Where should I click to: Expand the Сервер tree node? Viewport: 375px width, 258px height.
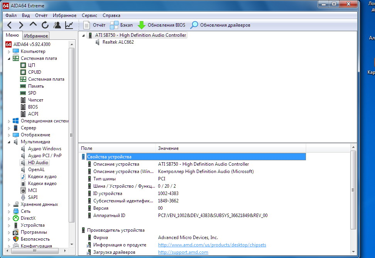[9, 128]
